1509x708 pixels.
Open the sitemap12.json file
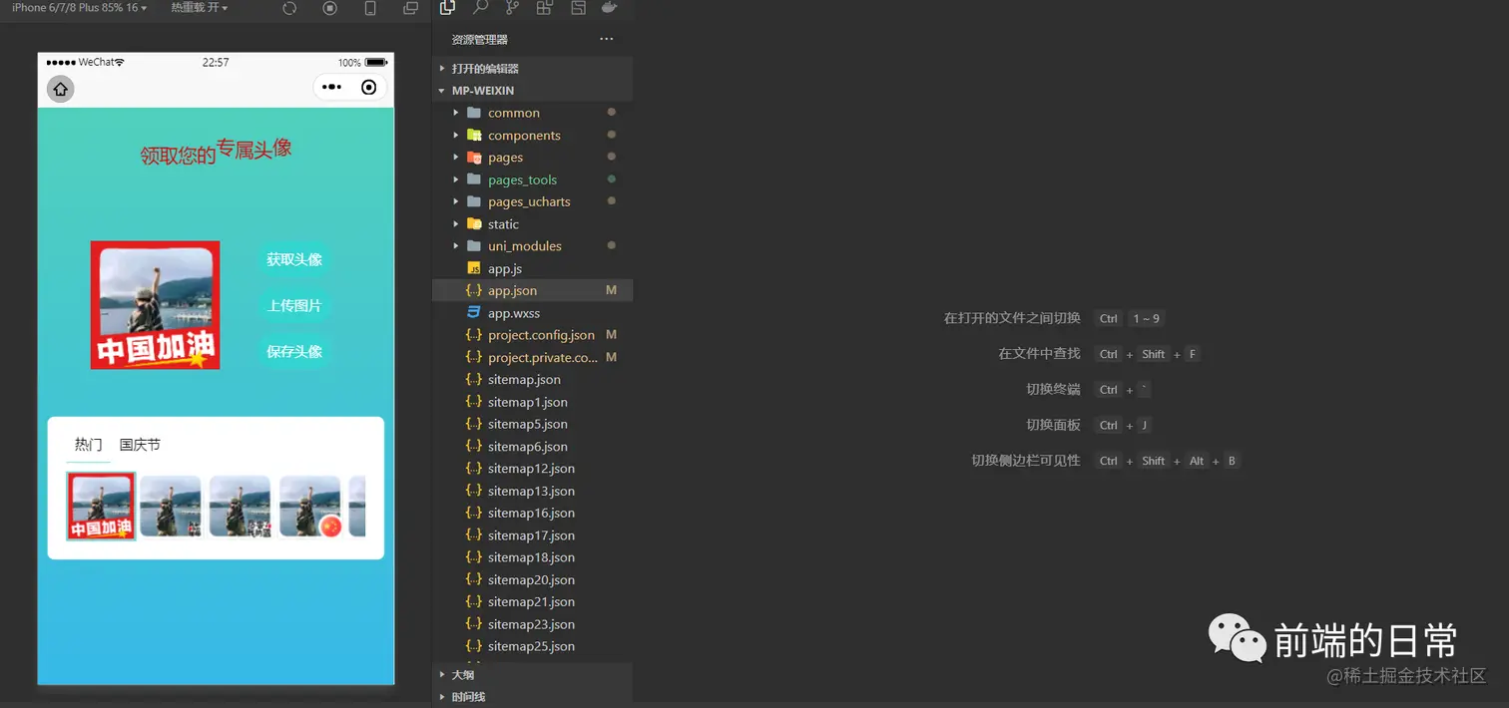533,469
